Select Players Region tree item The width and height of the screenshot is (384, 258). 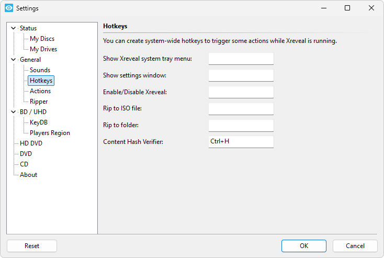tap(50, 133)
